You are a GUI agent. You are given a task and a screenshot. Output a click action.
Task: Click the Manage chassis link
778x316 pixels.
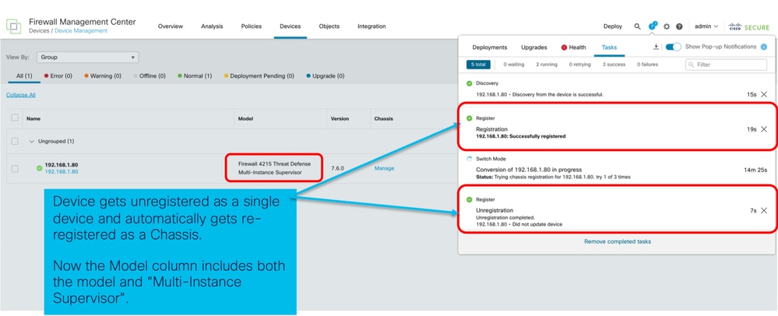tap(384, 169)
